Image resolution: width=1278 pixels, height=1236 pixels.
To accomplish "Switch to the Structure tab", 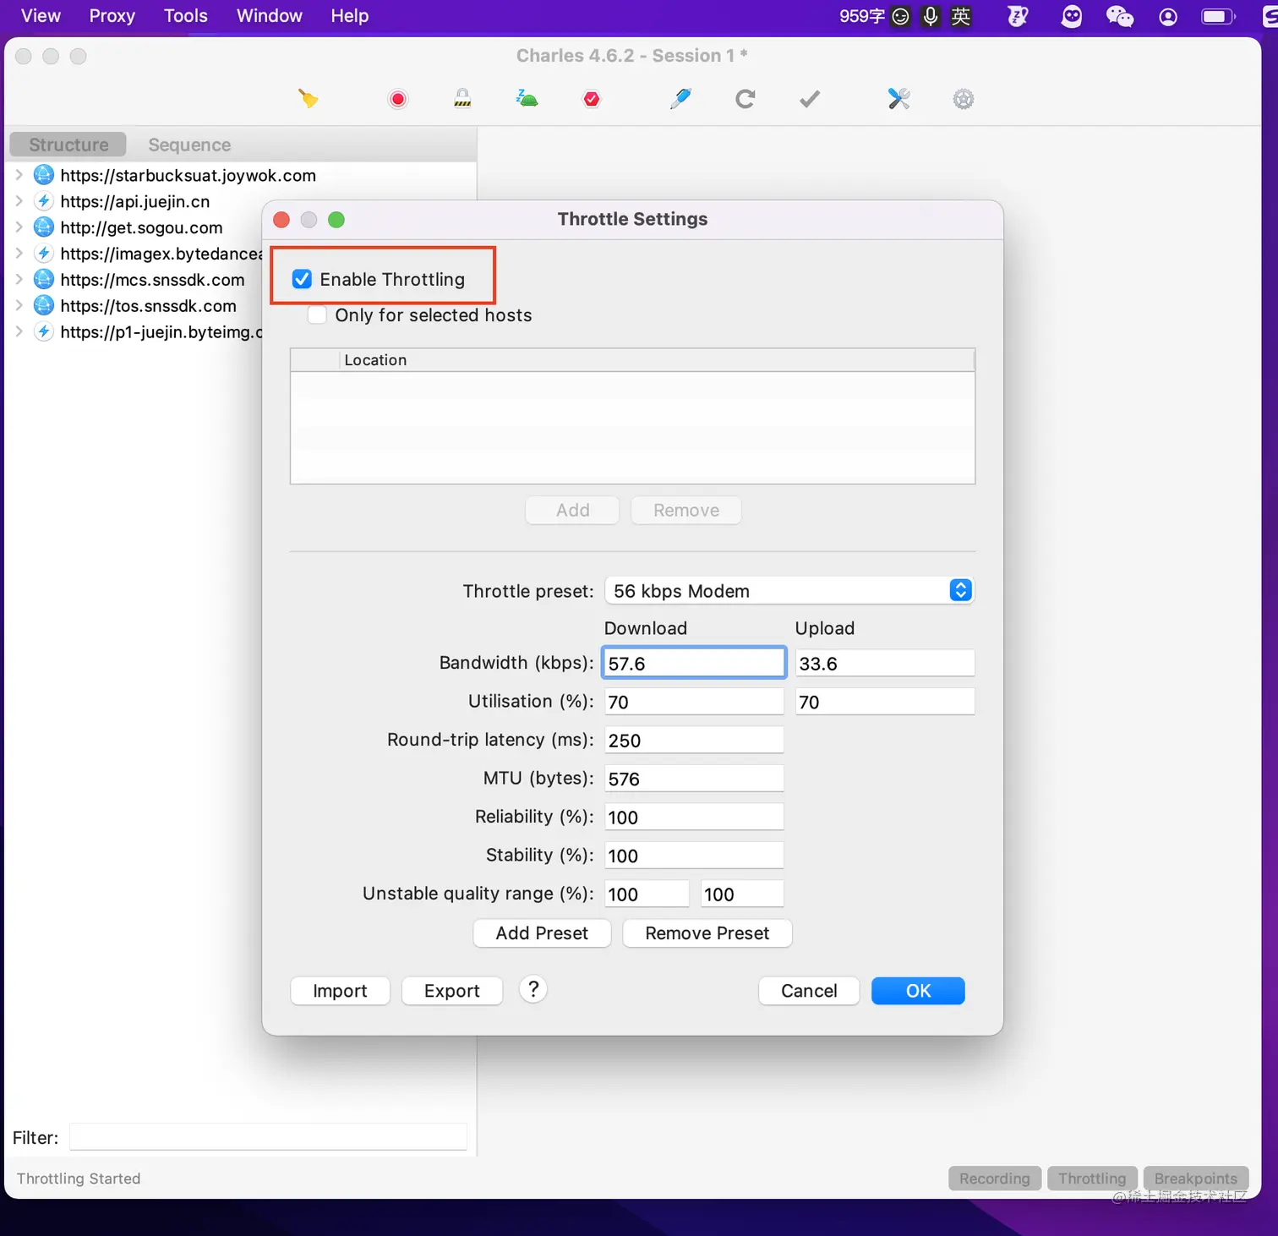I will pyautogui.click(x=68, y=145).
